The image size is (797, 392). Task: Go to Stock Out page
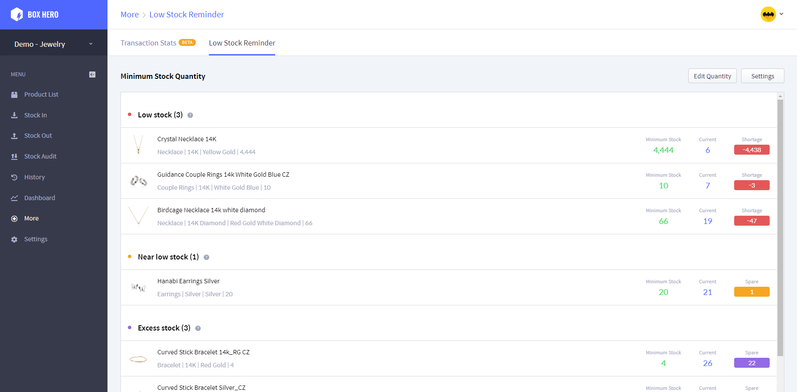click(x=38, y=136)
